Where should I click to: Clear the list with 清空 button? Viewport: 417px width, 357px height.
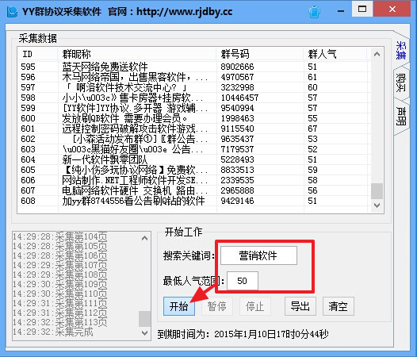point(339,306)
